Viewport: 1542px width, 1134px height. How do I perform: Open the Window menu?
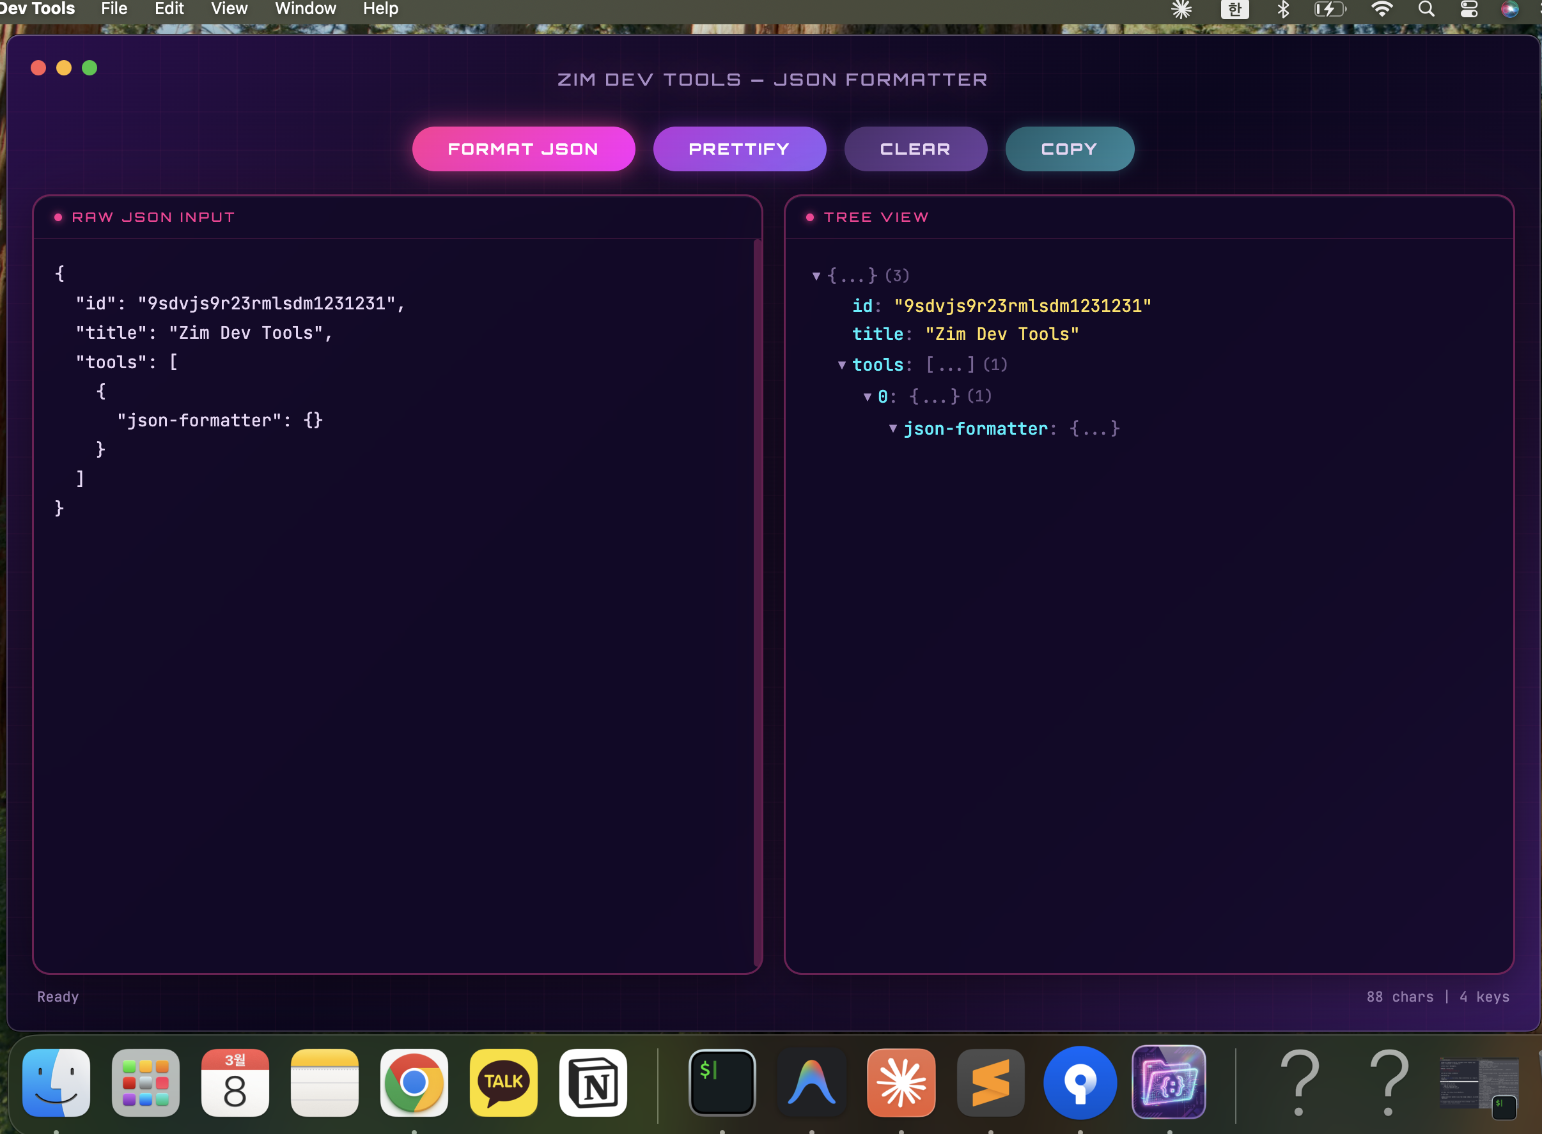tap(306, 9)
